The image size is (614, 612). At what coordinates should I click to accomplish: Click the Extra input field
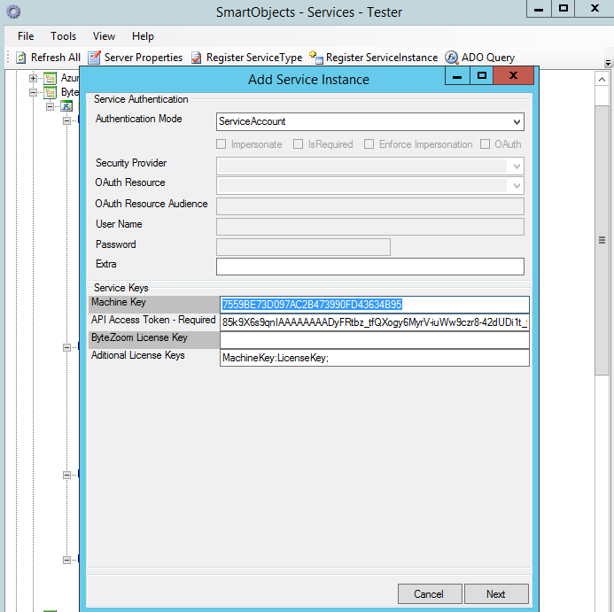point(370,267)
